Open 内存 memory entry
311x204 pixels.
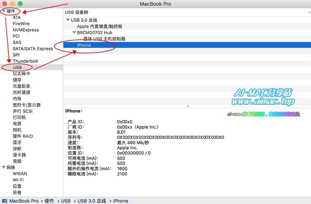[x=17, y=99]
